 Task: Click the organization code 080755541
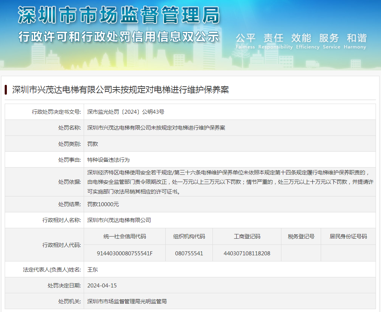tap(189, 253)
